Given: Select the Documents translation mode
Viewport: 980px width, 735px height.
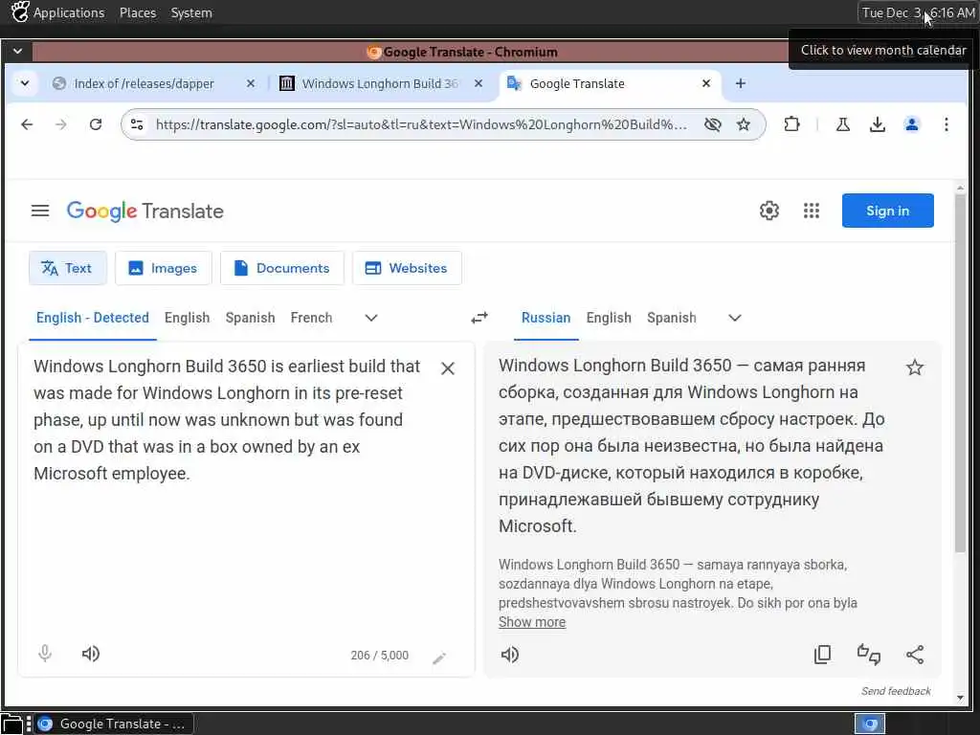Looking at the screenshot, I should point(282,268).
